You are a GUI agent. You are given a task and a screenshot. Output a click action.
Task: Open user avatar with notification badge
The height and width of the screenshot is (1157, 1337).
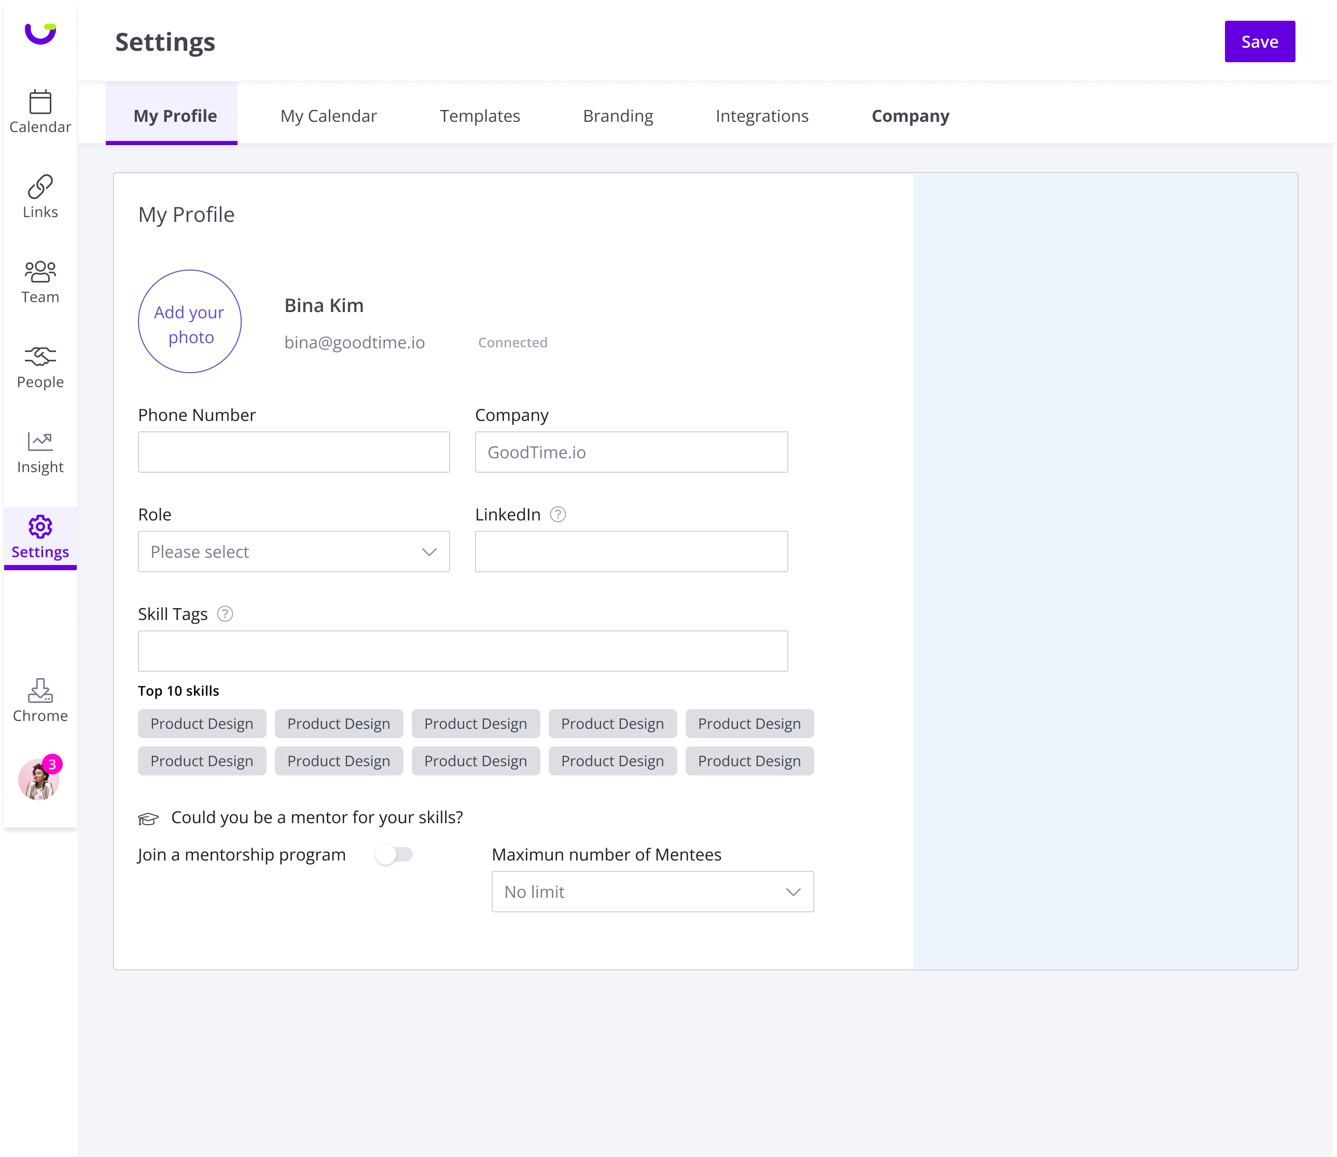(39, 779)
